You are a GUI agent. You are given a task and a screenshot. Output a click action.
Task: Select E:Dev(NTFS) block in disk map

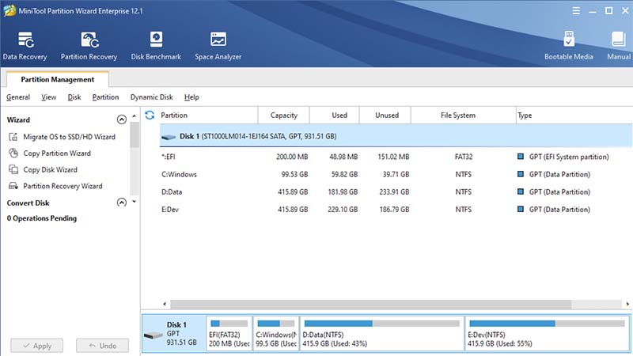tap(547, 333)
